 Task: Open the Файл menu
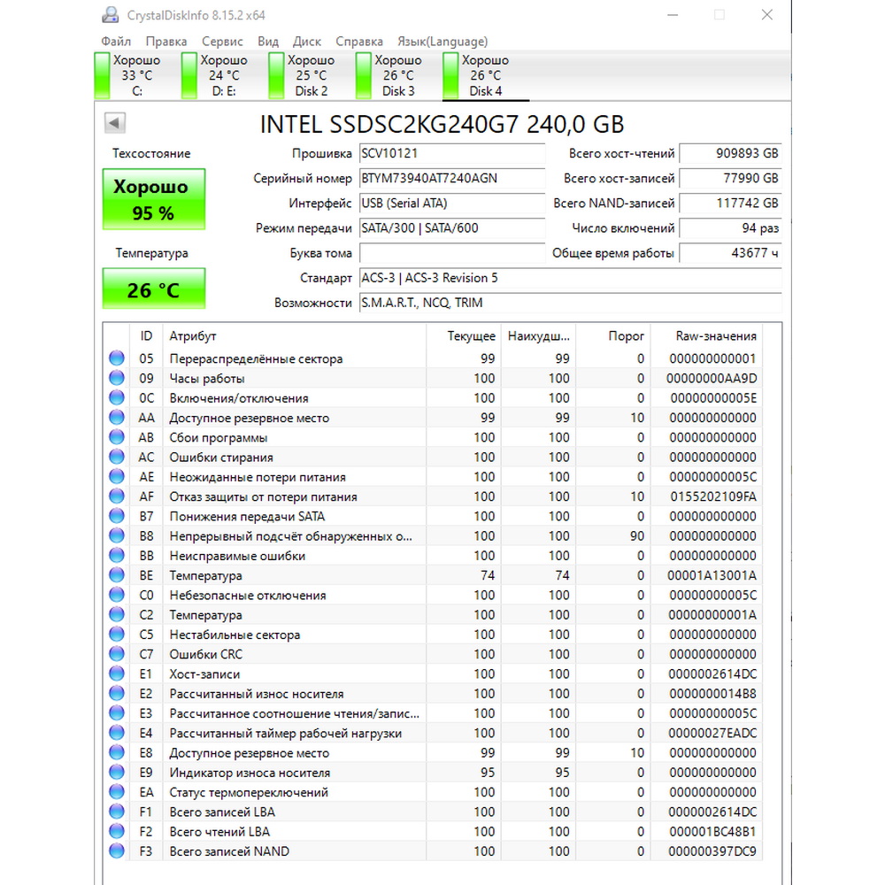tap(116, 42)
